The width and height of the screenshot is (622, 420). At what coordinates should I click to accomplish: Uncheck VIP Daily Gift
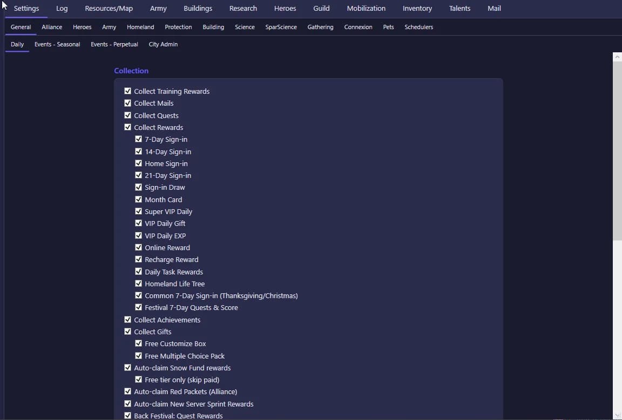pyautogui.click(x=138, y=223)
